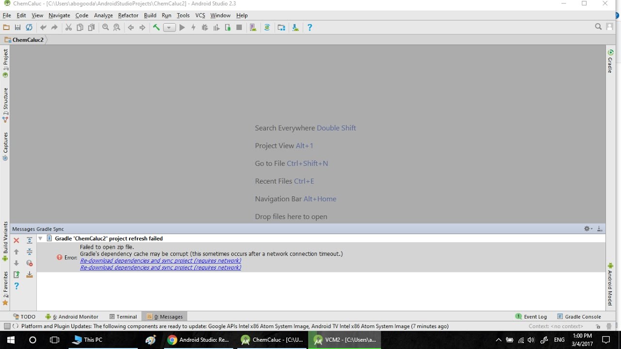Screen dimensions: 621x349
Task: Open the Navigate menu
Action: tap(59, 16)
